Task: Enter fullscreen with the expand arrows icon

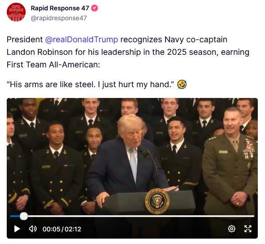Action: [248, 229]
